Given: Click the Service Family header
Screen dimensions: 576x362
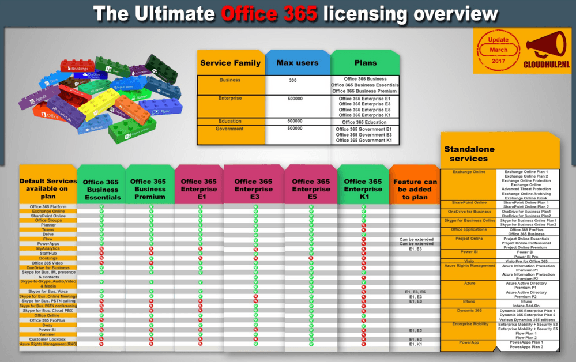Looking at the screenshot, I should (x=231, y=63).
